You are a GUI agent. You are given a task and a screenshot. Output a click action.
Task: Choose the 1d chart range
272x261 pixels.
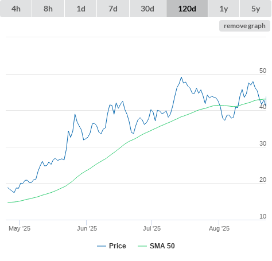point(81,9)
